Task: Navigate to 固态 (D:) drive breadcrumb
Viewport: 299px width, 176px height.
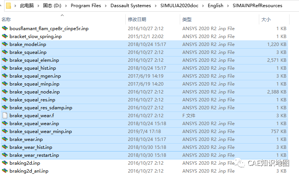Action: 52,6
